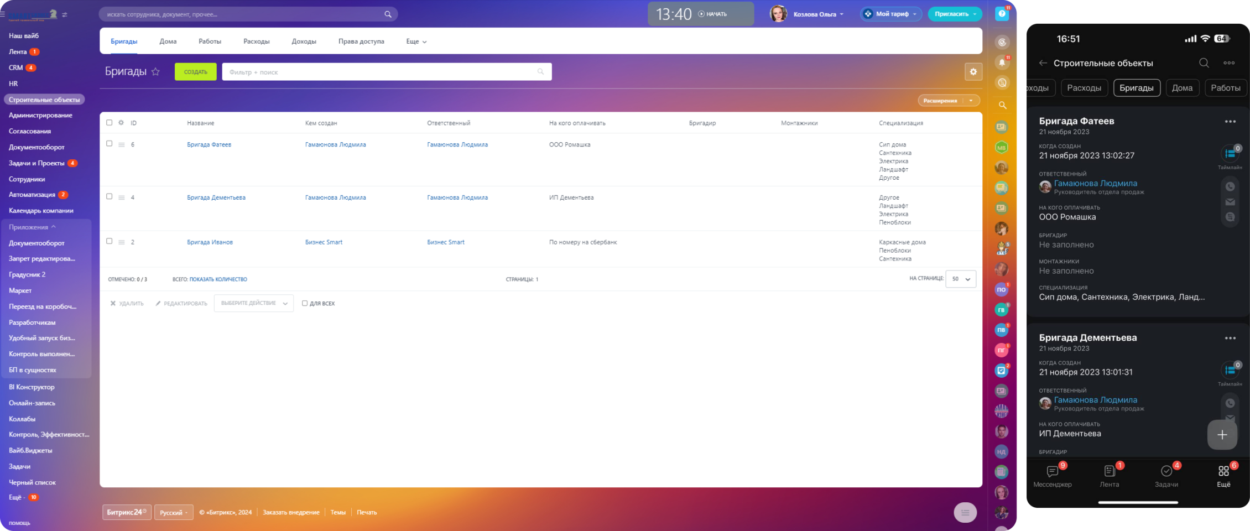Click the magnifier in the filter field
The height and width of the screenshot is (531, 1250).
[540, 71]
